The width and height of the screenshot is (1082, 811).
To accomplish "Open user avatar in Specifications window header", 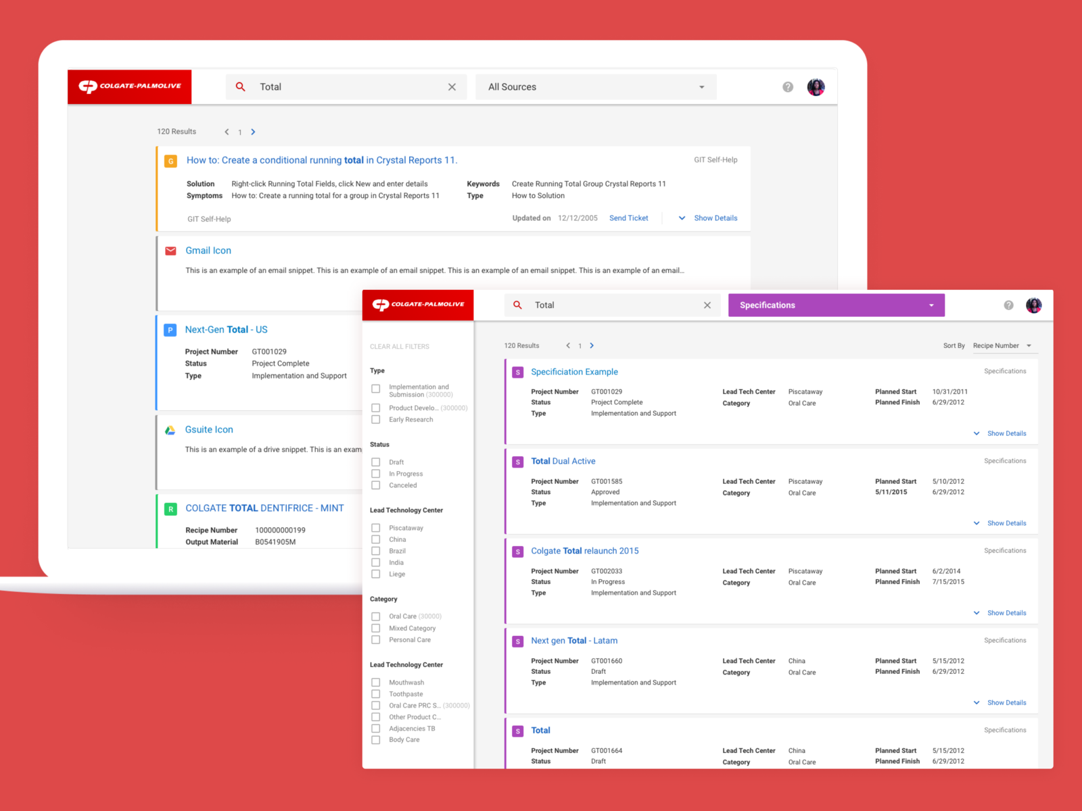I will pos(1034,305).
